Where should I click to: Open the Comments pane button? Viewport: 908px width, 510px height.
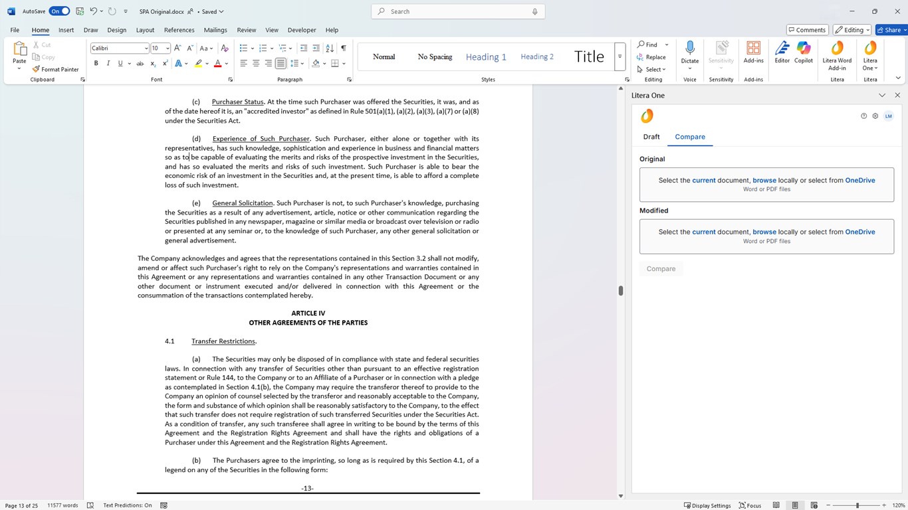pos(807,30)
